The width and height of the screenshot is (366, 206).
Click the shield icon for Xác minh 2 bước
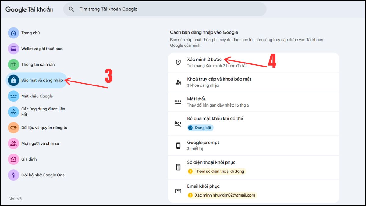point(178,62)
